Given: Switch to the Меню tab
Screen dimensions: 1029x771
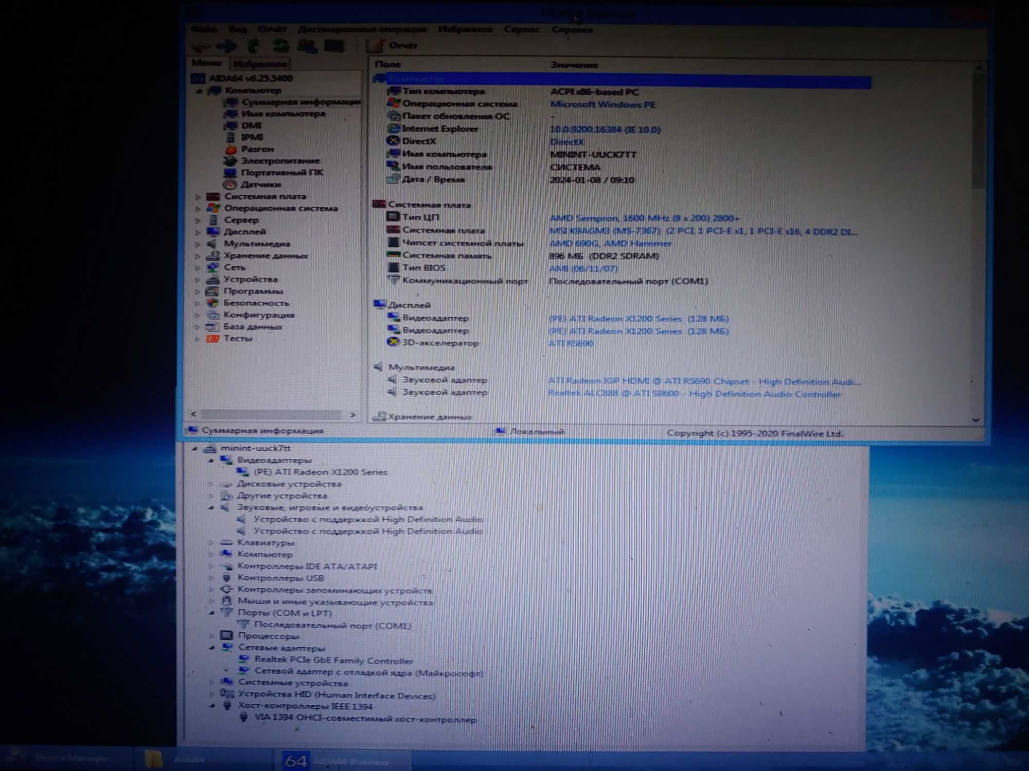Looking at the screenshot, I should [x=207, y=63].
